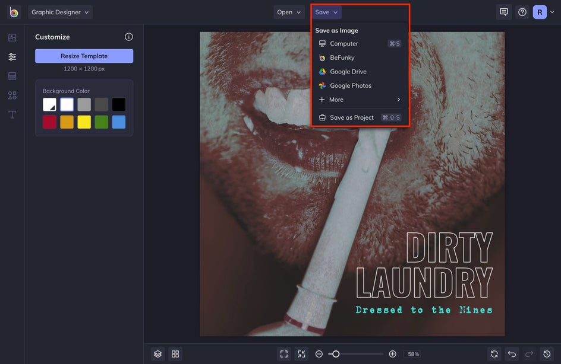Image resolution: width=561 pixels, height=364 pixels.
Task: Click the undo arrow icon
Action: point(512,354)
